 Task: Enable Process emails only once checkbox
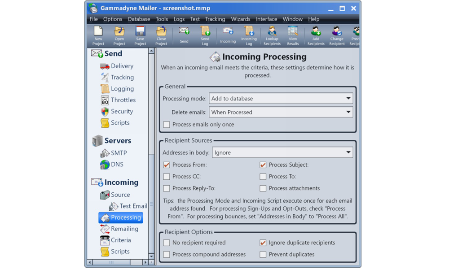click(x=167, y=125)
